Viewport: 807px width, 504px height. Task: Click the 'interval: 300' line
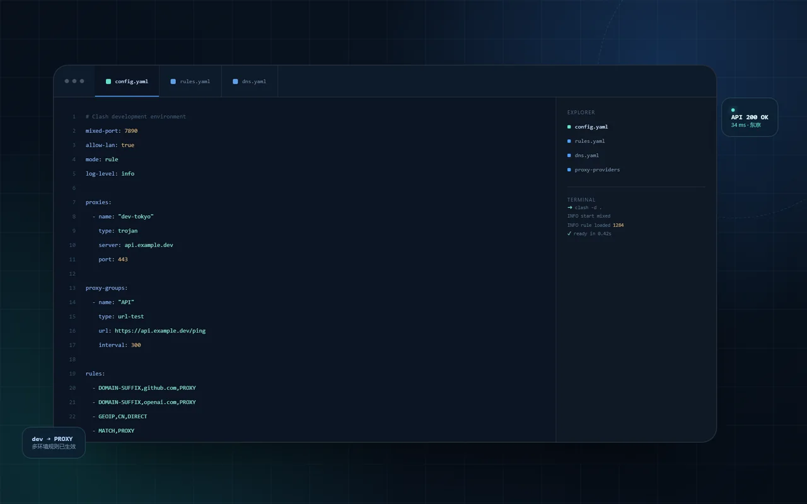click(x=120, y=345)
